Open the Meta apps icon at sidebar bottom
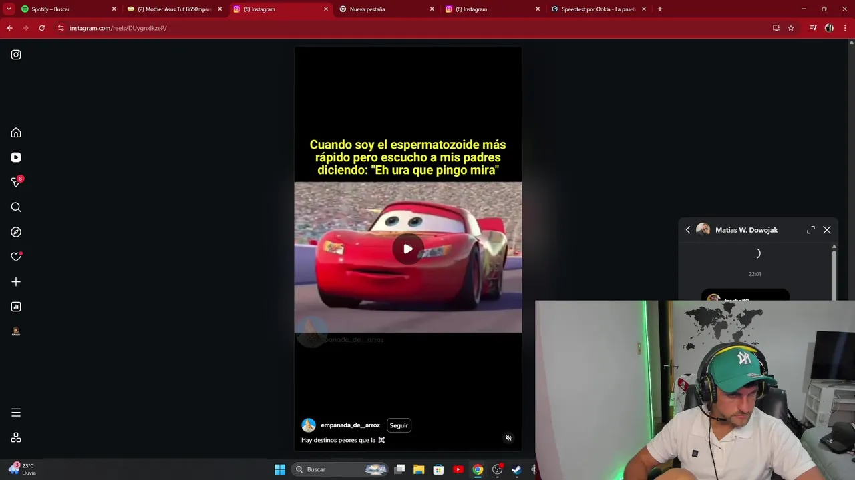This screenshot has width=855, height=480. click(x=16, y=437)
